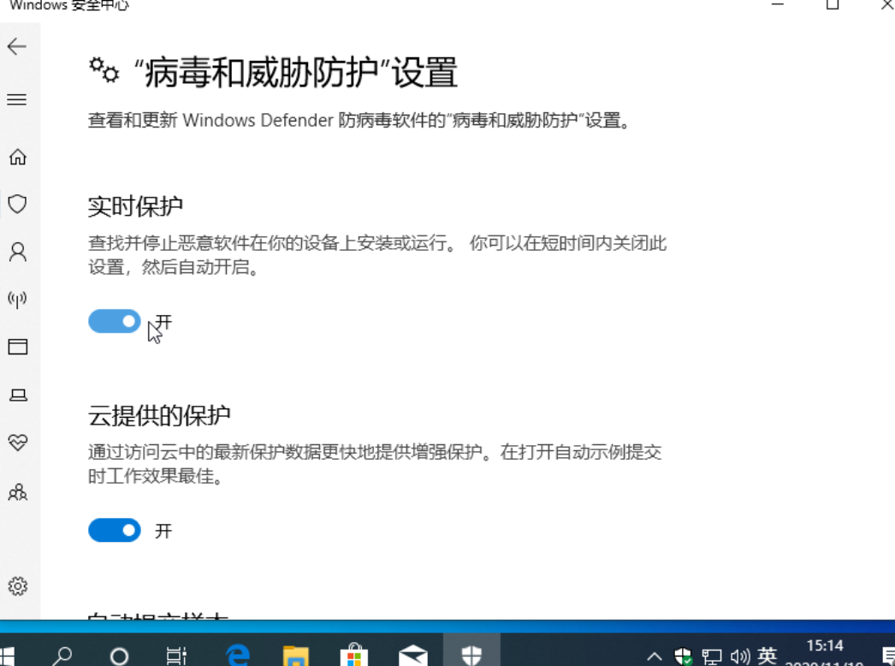The image size is (895, 666).
Task: Open the Home page icon in sidebar
Action: pos(18,157)
